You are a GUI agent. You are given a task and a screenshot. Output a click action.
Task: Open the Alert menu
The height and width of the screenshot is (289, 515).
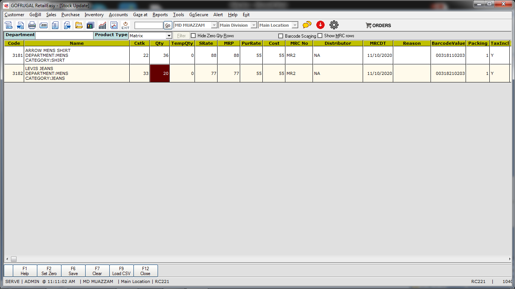pos(218,15)
